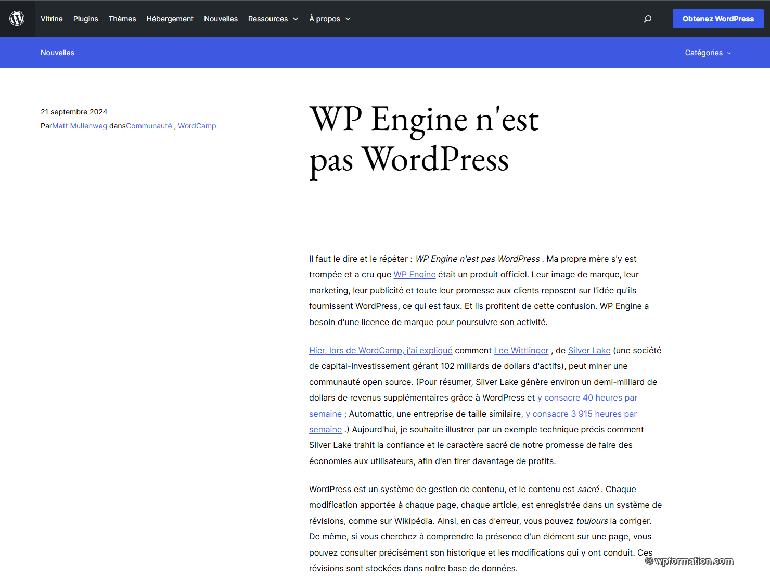
Task: Open the Thèmes menu item
Action: click(122, 19)
